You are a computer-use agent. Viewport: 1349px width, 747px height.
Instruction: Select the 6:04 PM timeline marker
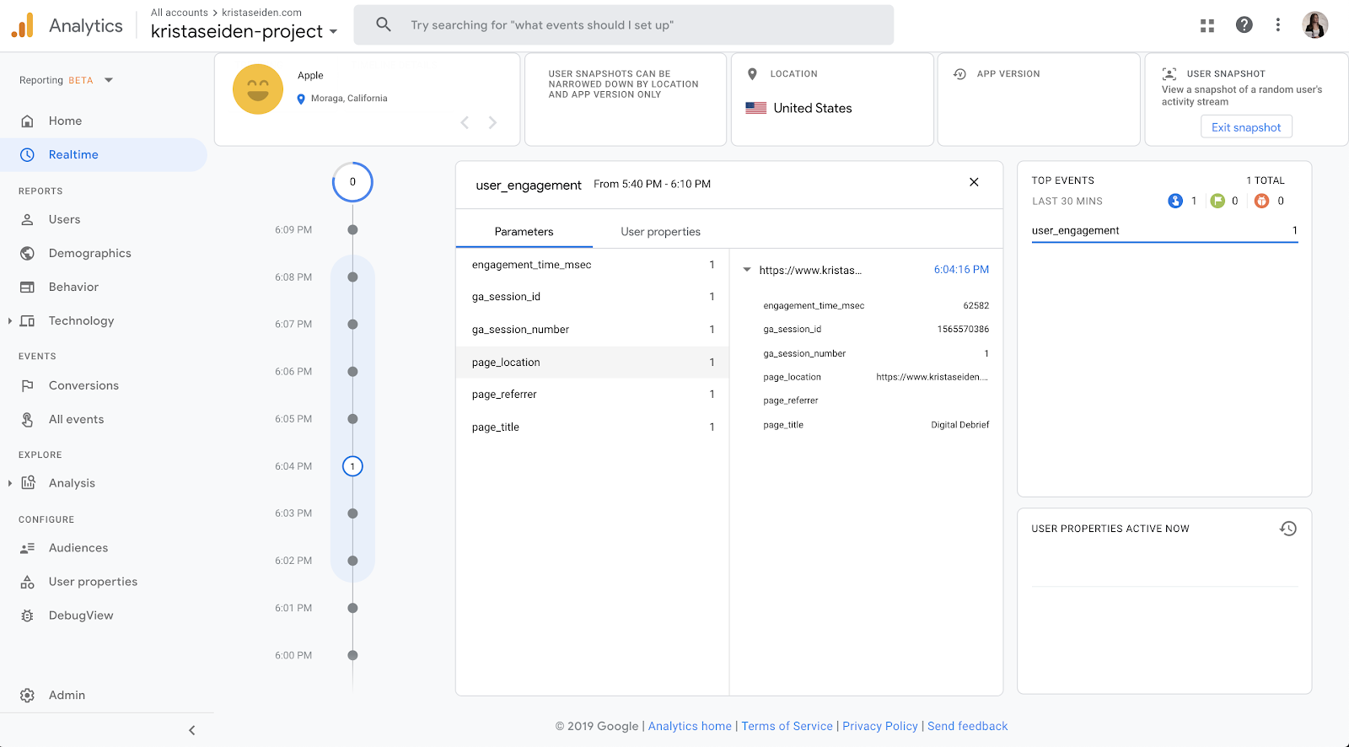[352, 466]
